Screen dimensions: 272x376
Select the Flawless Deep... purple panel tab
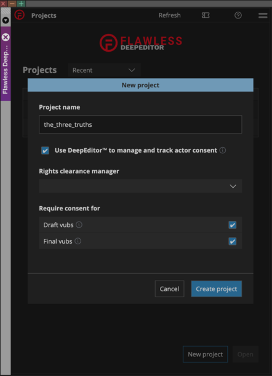click(x=6, y=63)
